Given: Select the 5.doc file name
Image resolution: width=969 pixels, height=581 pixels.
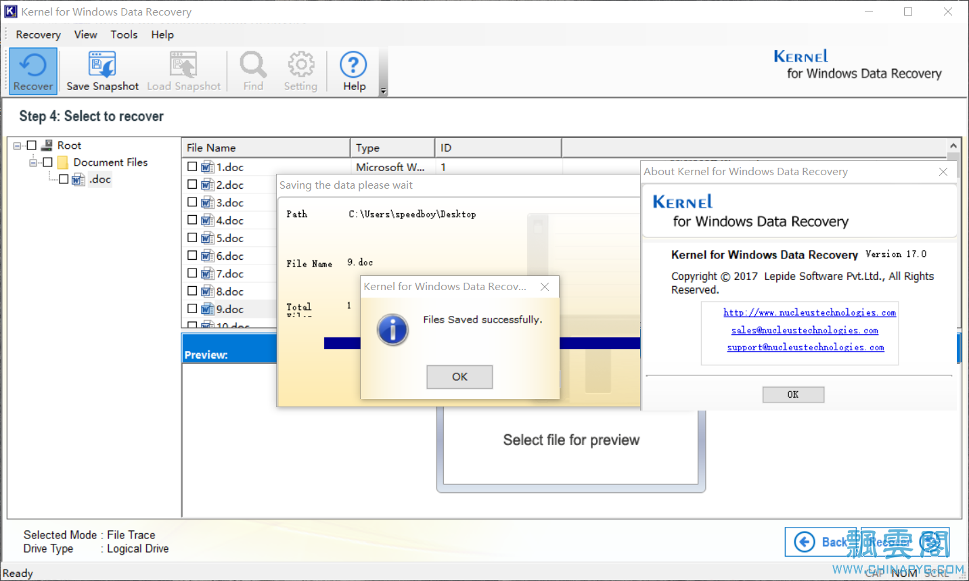Looking at the screenshot, I should click(230, 238).
